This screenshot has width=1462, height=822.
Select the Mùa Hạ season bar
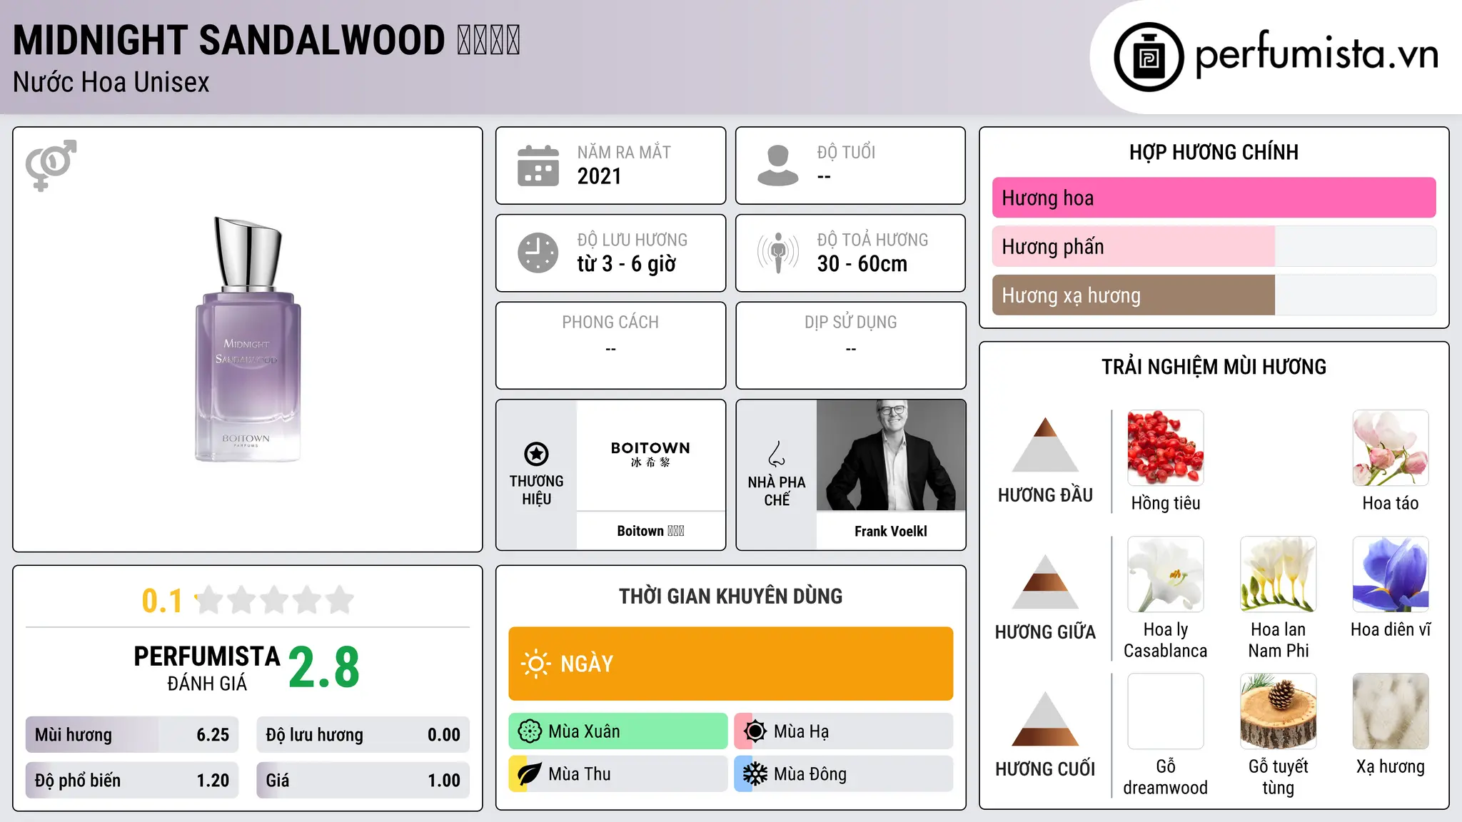tap(844, 731)
